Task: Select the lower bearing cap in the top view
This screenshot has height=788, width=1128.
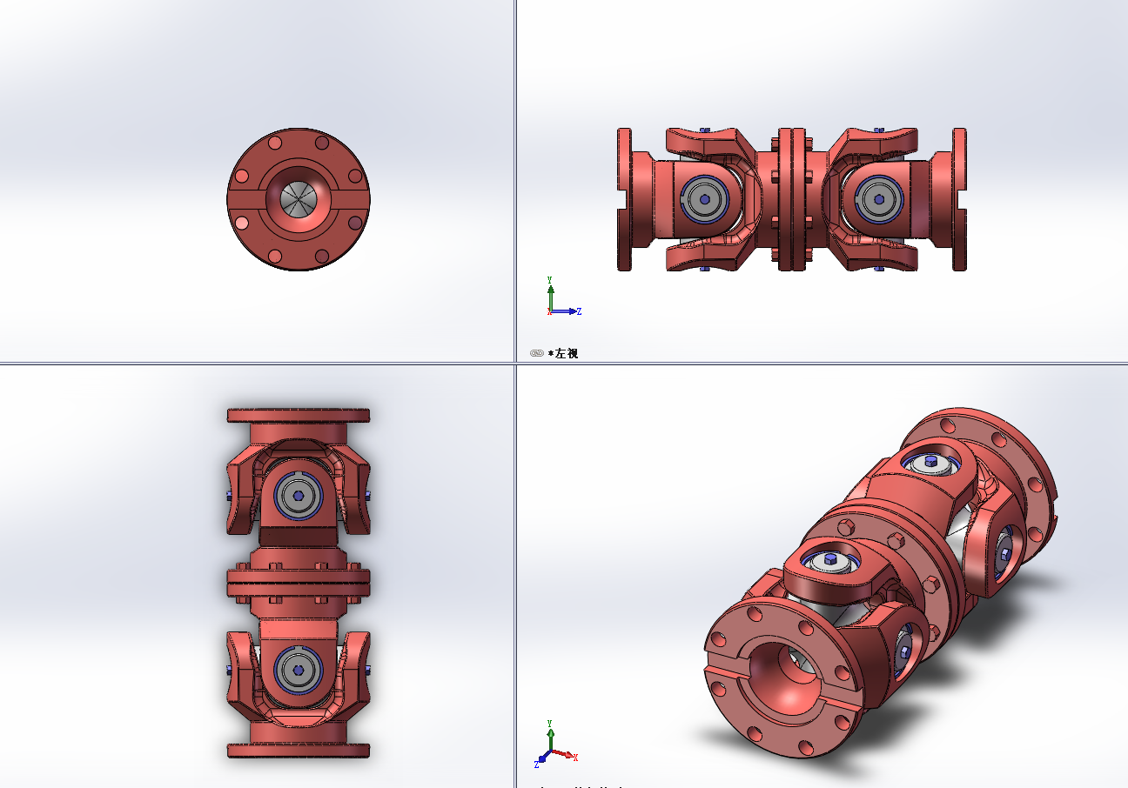Action: click(299, 669)
